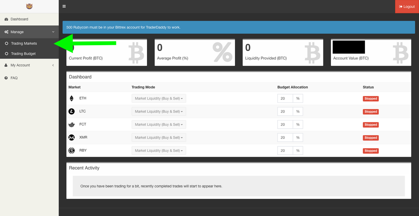Click the logout arrow icon
This screenshot has width=419, height=216.
[401, 7]
